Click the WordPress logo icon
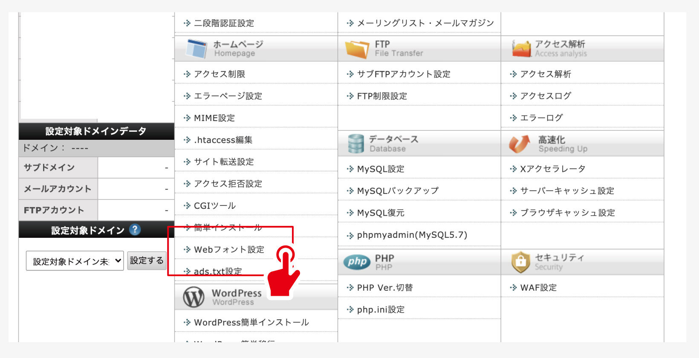The height and width of the screenshot is (358, 699). pyautogui.click(x=194, y=297)
